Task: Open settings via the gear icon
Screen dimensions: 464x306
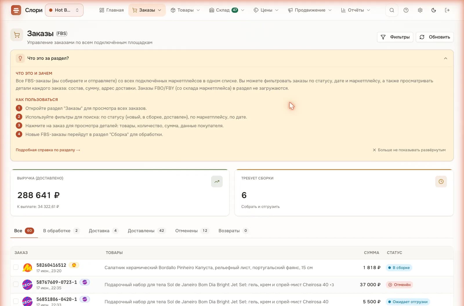Action: click(x=420, y=10)
